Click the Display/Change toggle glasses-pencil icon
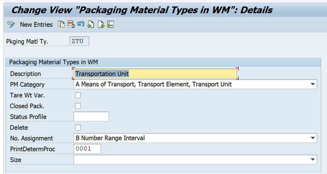The width and height of the screenshot is (327, 174). 11,25
